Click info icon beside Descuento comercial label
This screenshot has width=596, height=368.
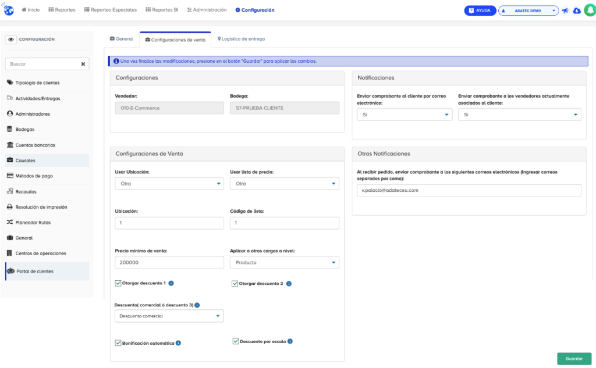coord(197,305)
